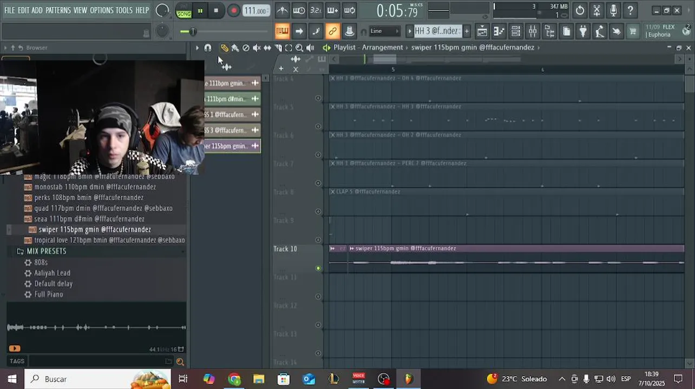
Task: Add a new pattern with plus button
Action: click(x=467, y=31)
